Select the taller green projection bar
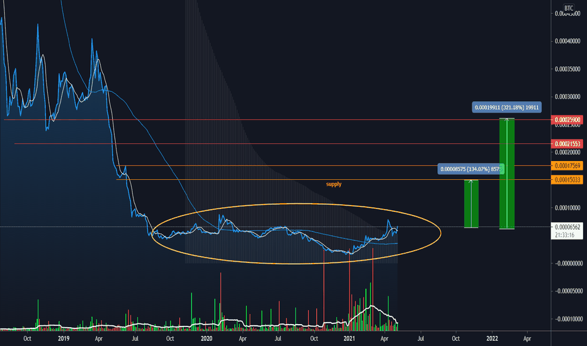This screenshot has width=587, height=346. (x=507, y=173)
